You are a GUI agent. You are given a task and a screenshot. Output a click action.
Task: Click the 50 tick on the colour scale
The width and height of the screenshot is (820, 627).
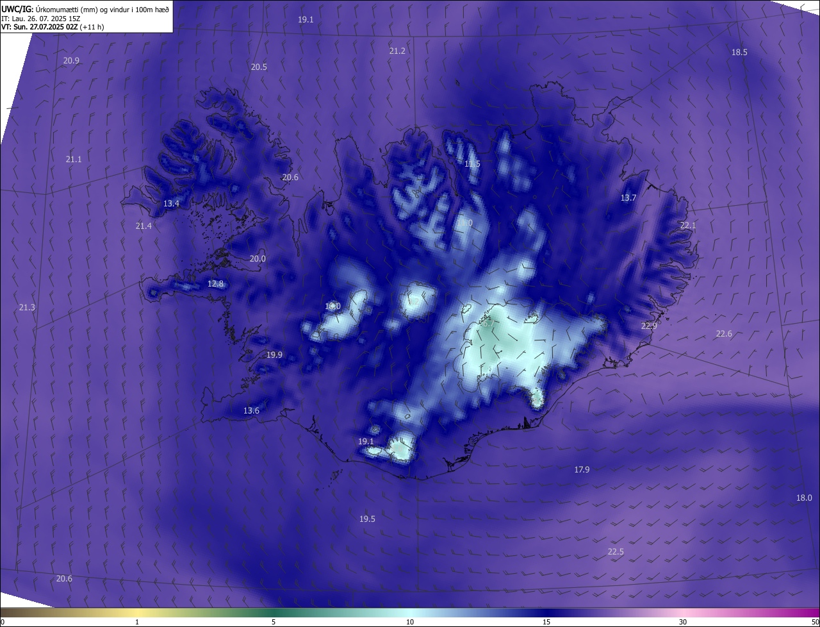pyautogui.click(x=815, y=622)
